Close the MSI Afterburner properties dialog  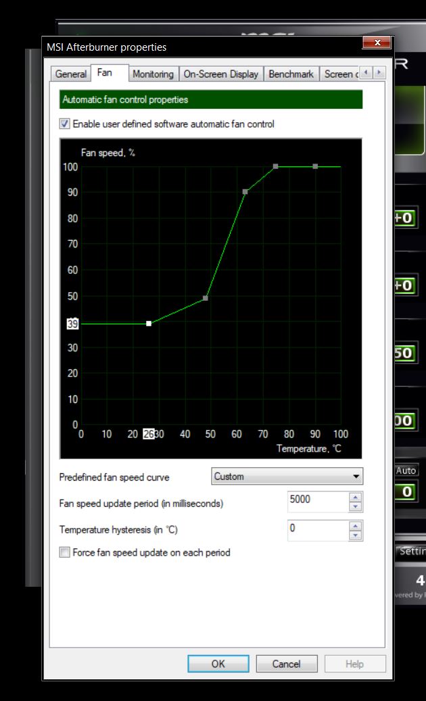377,43
